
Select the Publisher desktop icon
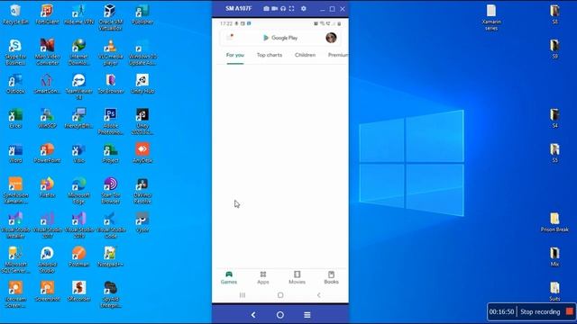point(142,14)
